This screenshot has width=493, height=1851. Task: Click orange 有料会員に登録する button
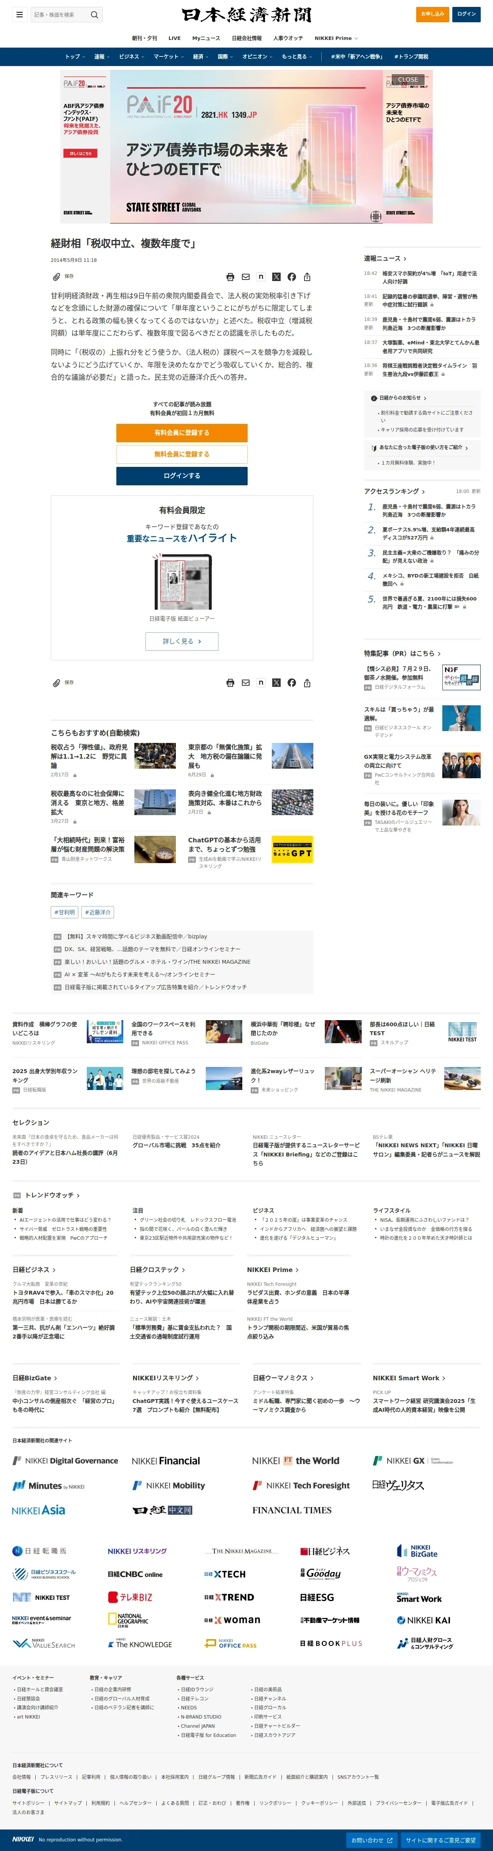[182, 433]
